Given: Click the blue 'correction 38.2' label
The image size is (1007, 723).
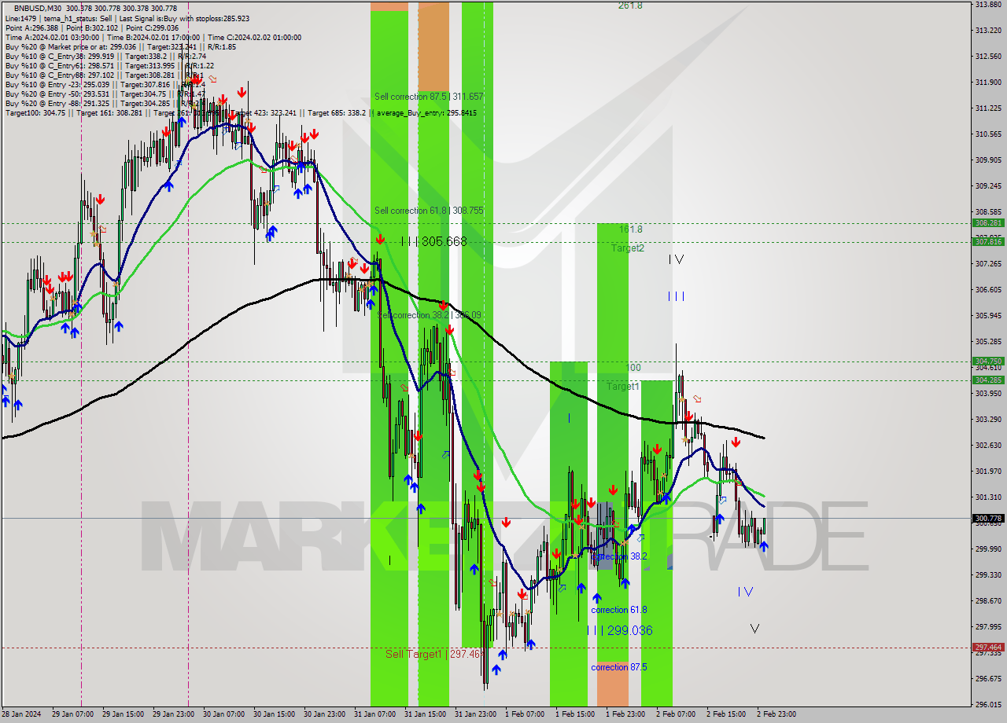Looking at the screenshot, I should coord(619,556).
